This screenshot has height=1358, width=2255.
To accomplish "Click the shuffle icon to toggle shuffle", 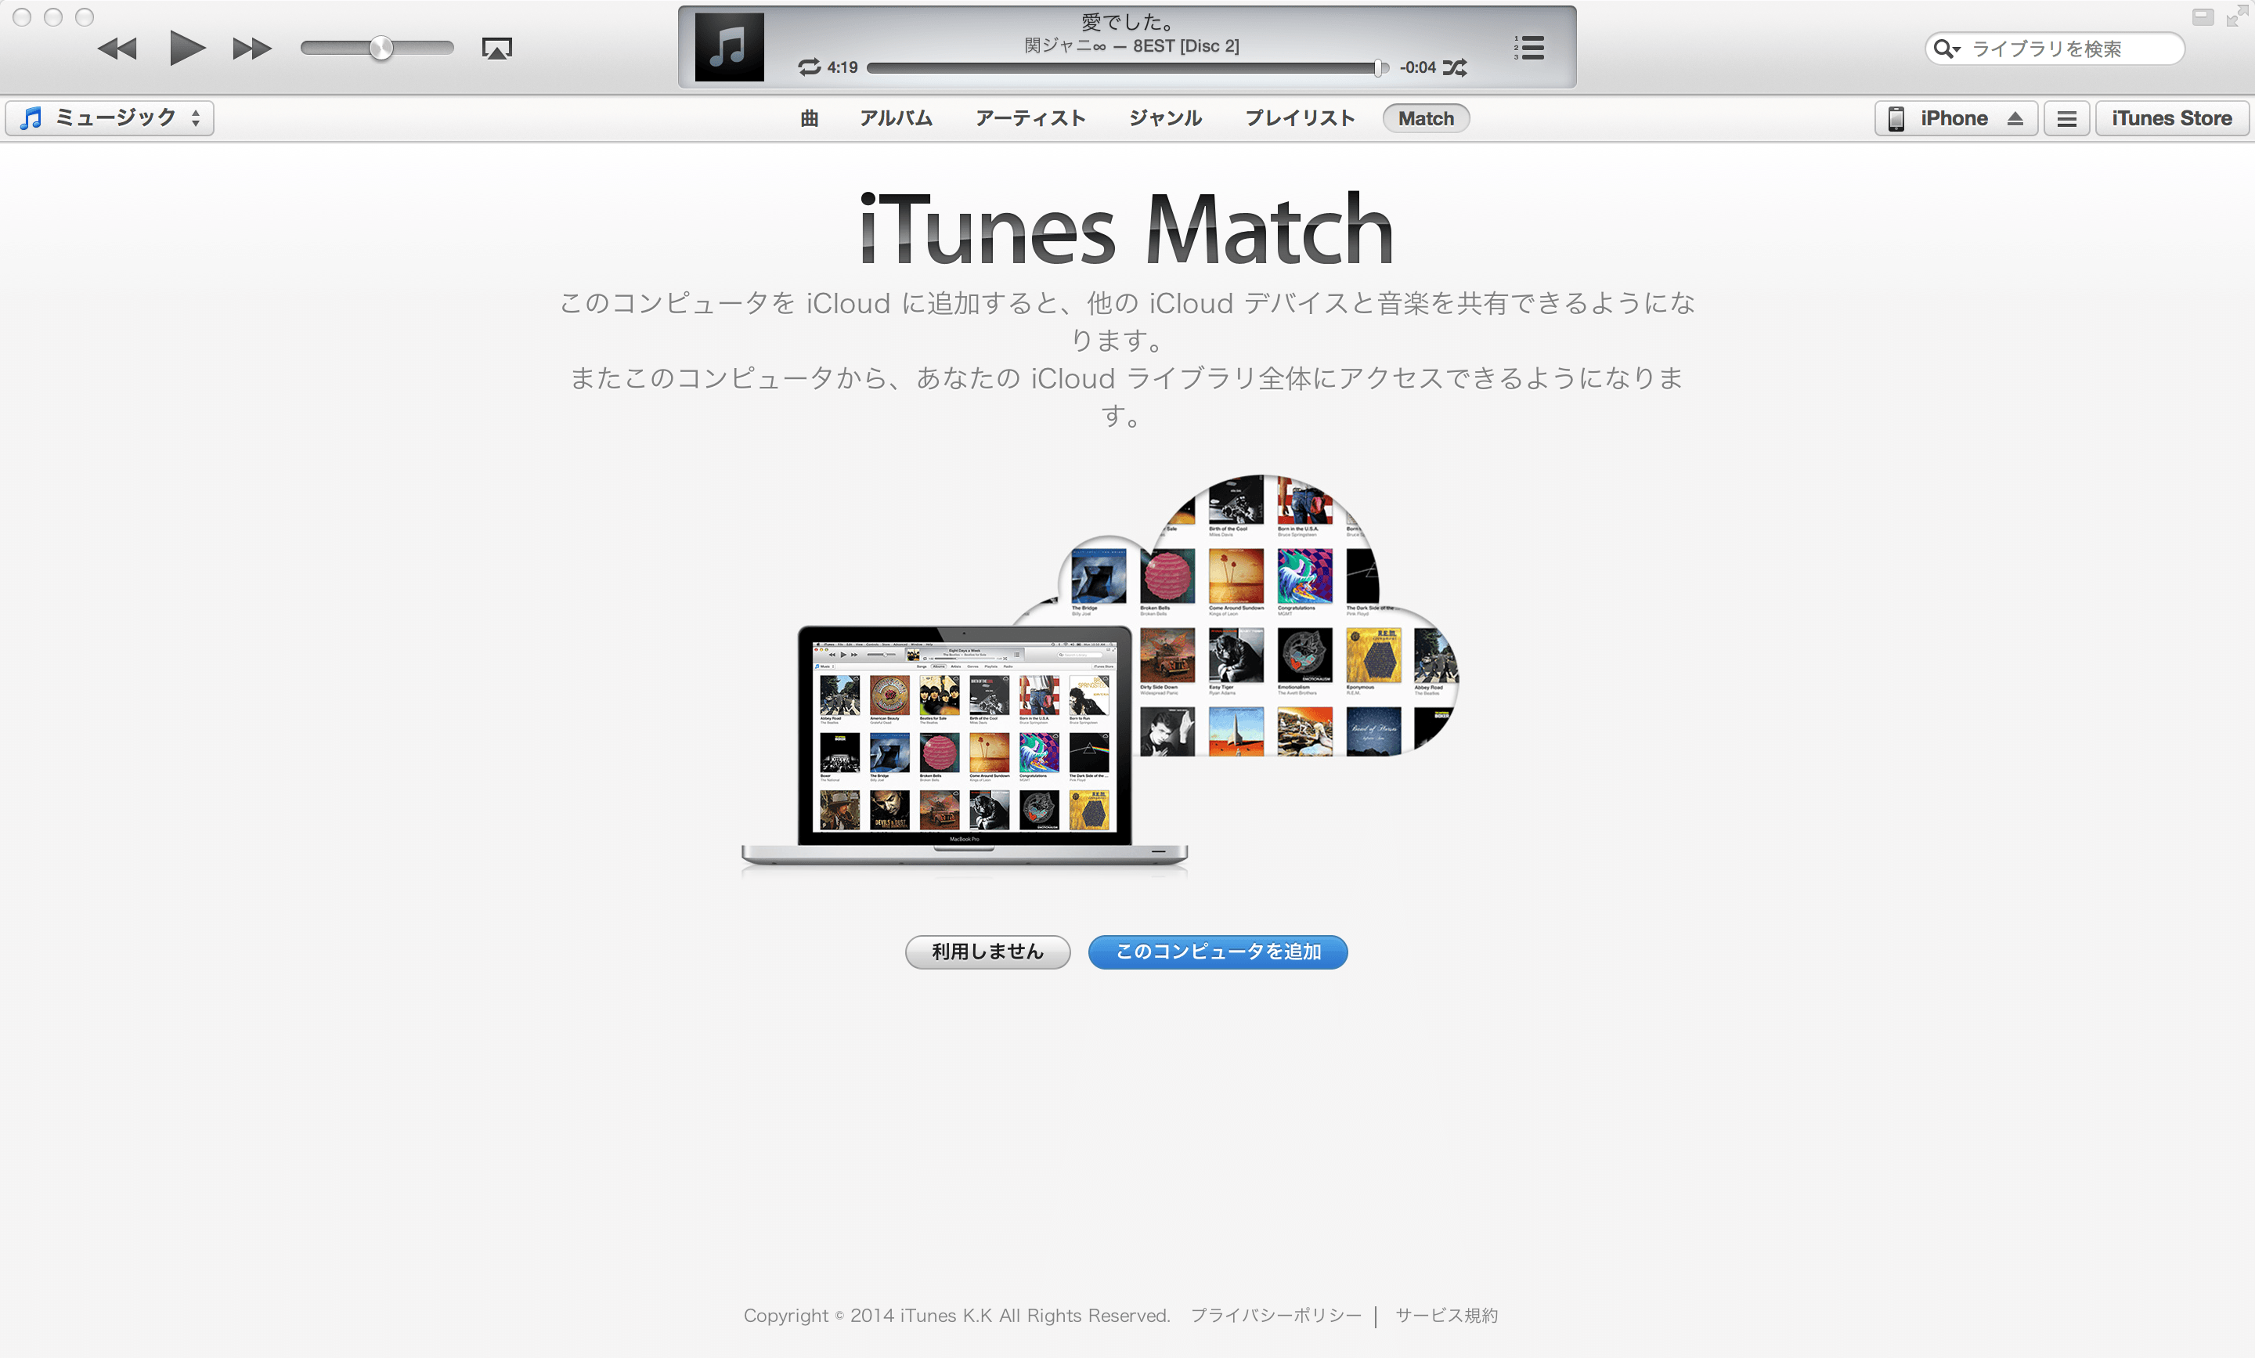I will [x=1459, y=66].
